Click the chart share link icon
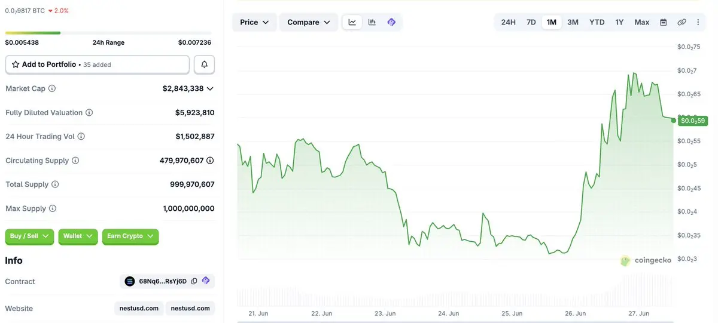This screenshot has width=718, height=323. coord(682,22)
